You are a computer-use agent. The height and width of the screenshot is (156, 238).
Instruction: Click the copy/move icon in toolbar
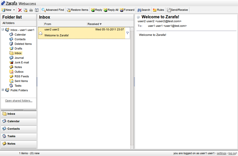(25, 10)
